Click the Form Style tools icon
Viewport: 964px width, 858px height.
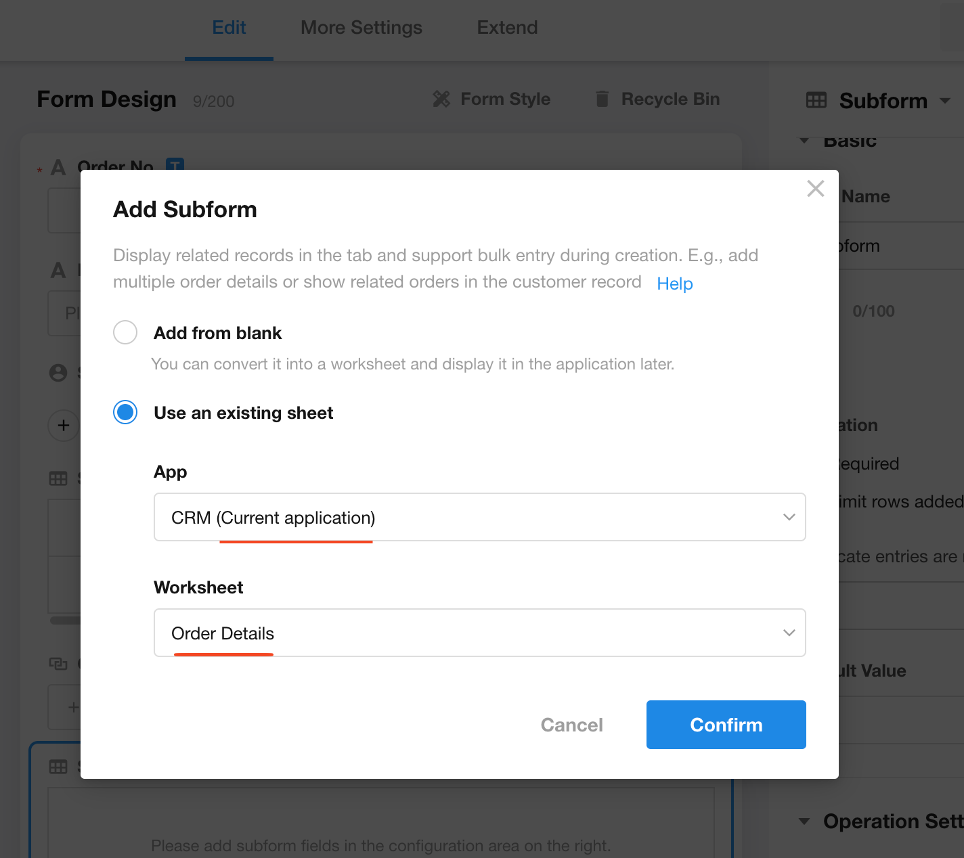point(441,99)
